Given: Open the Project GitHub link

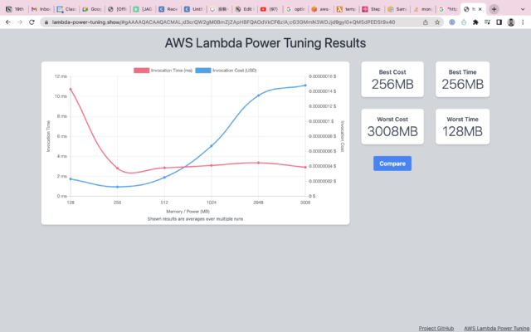Looking at the screenshot, I should click(x=436, y=328).
